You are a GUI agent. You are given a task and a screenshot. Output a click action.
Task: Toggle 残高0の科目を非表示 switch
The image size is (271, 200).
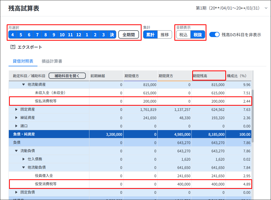(x=214, y=34)
